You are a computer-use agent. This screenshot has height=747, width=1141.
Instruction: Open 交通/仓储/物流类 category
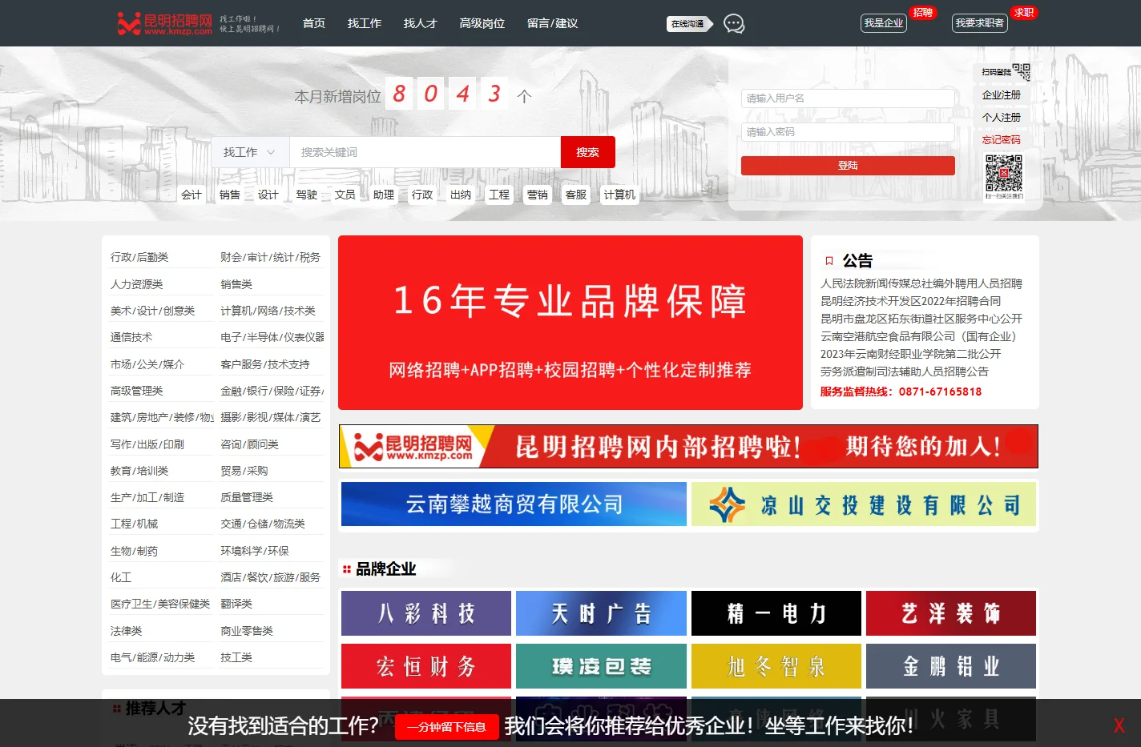[x=263, y=524]
